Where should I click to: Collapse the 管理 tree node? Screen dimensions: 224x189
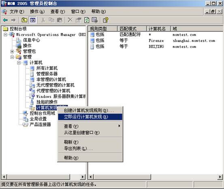click(12, 57)
